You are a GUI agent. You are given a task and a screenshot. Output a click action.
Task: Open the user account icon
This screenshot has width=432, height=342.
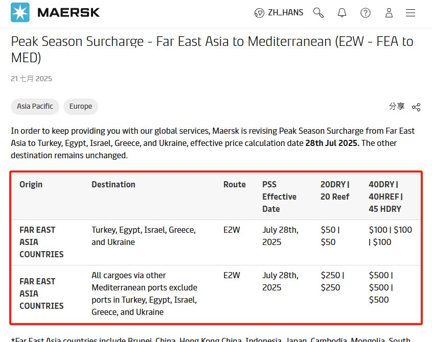(389, 13)
